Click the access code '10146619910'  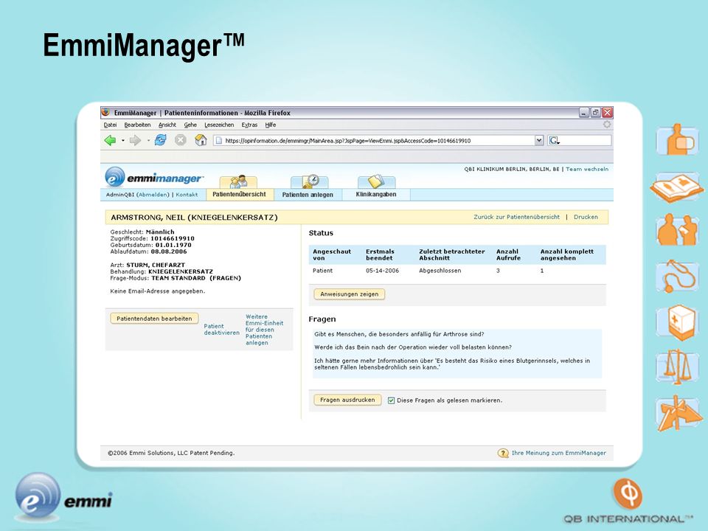(173, 238)
